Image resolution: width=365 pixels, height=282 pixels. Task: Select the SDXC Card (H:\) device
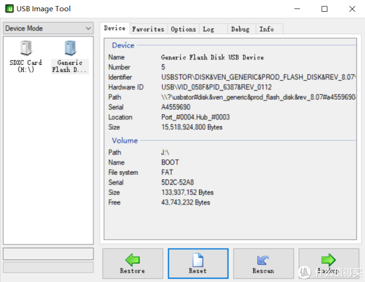[26, 56]
